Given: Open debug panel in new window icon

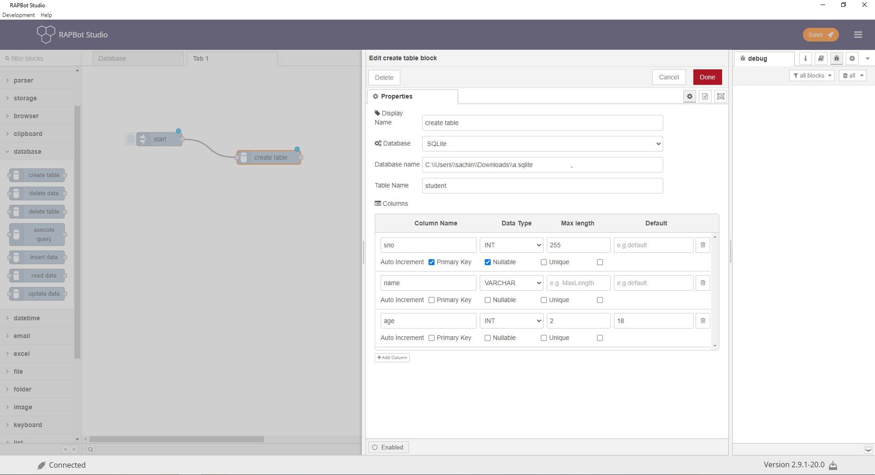Looking at the screenshot, I should click(868, 449).
